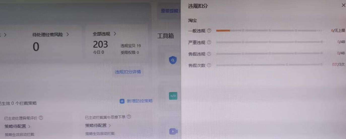This screenshot has width=346, height=139.
Task: Click help icon next to 已主动拦截黄牛恶意下单
Action: point(129,117)
